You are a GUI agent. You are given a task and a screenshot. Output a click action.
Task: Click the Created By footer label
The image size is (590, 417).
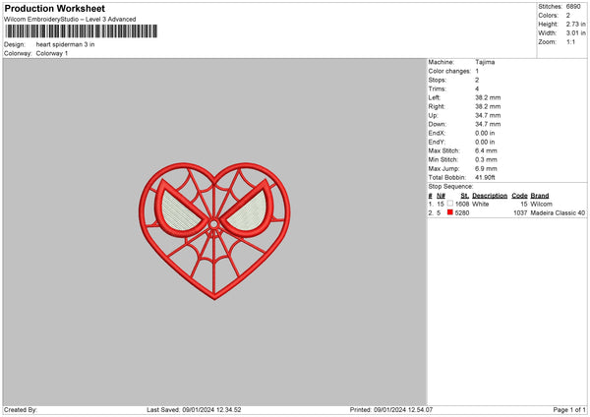point(21,410)
